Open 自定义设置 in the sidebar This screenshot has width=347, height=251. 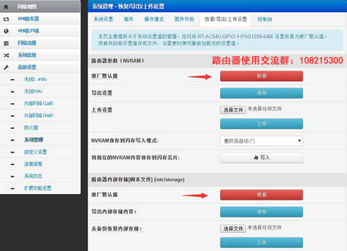[35, 152]
